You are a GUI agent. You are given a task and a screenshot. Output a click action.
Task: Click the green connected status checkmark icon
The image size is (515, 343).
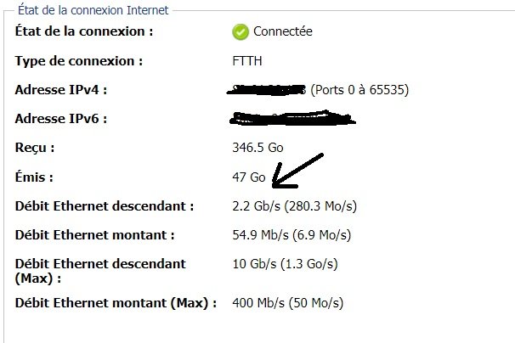pos(241,32)
